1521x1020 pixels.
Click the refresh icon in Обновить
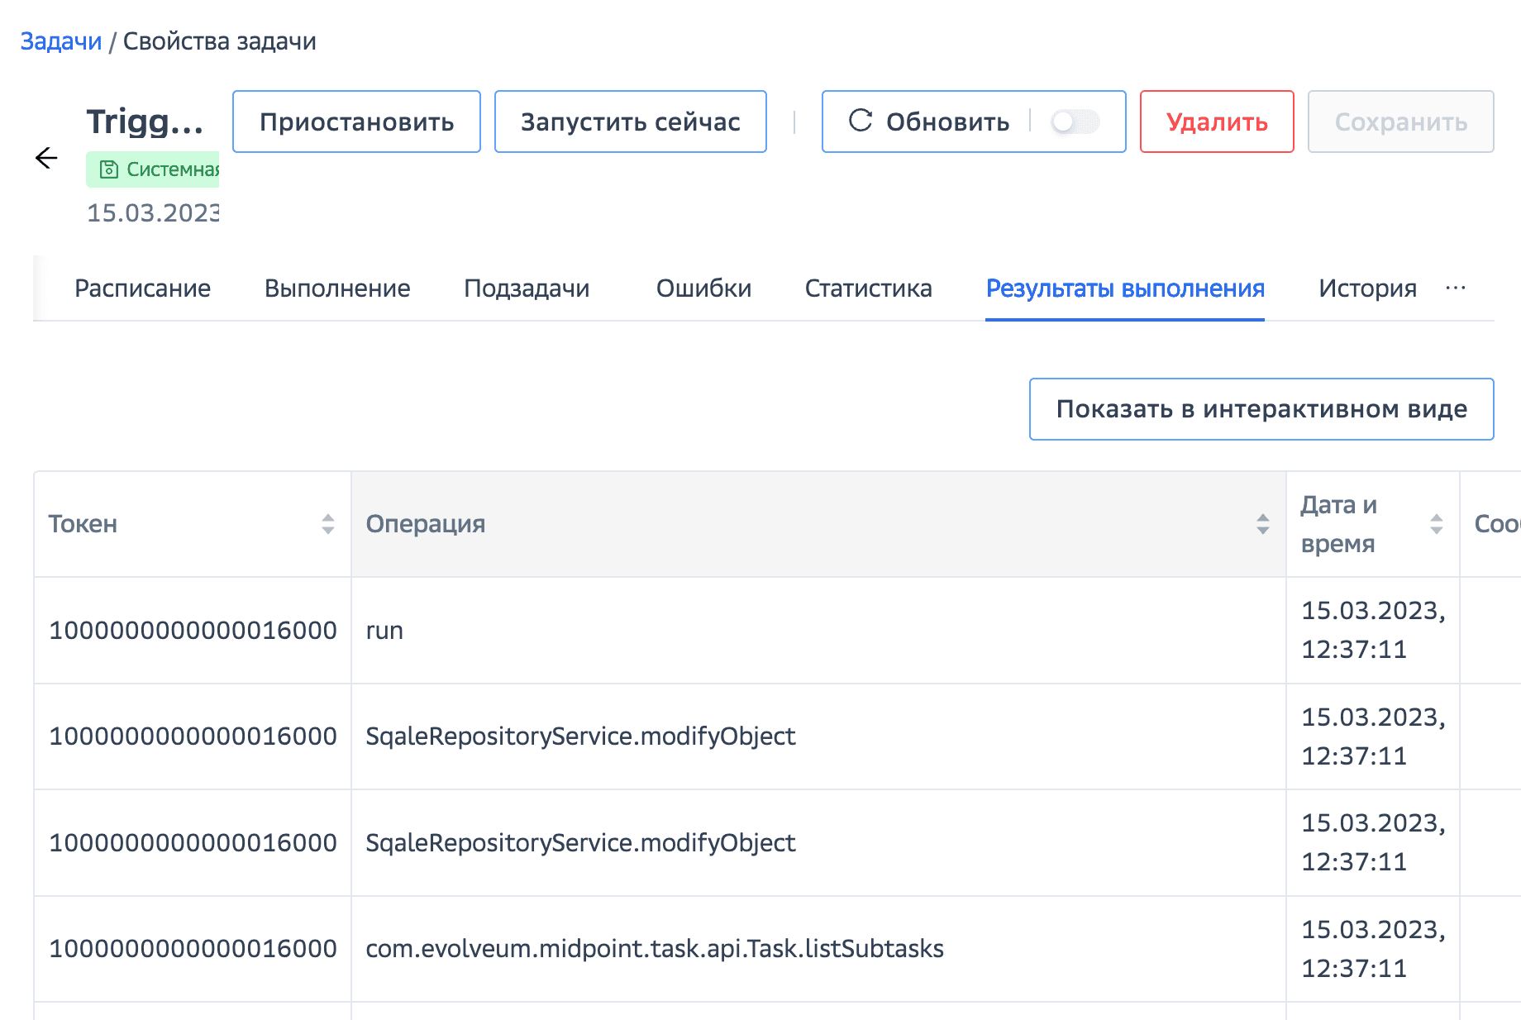pos(861,121)
